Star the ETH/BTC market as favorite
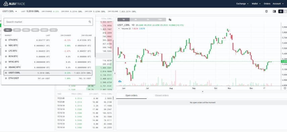The image size is (287, 132). click(x=6, y=40)
